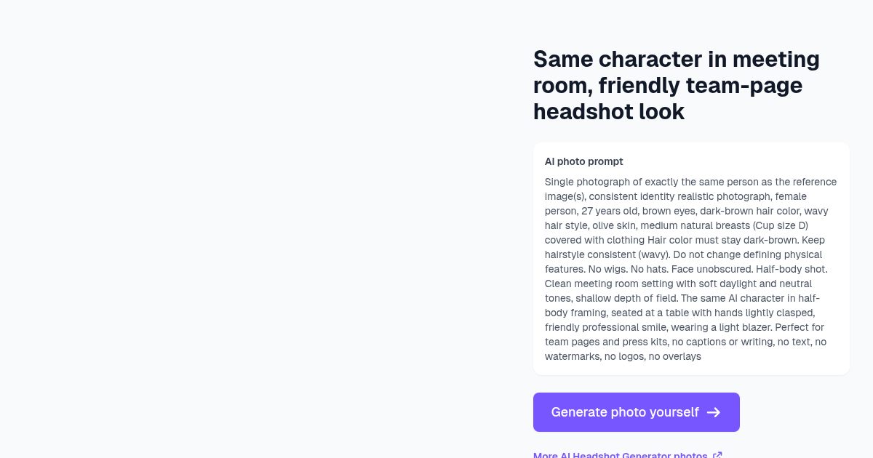
Task: Click the Generate photo yourself button
Action: point(637,412)
